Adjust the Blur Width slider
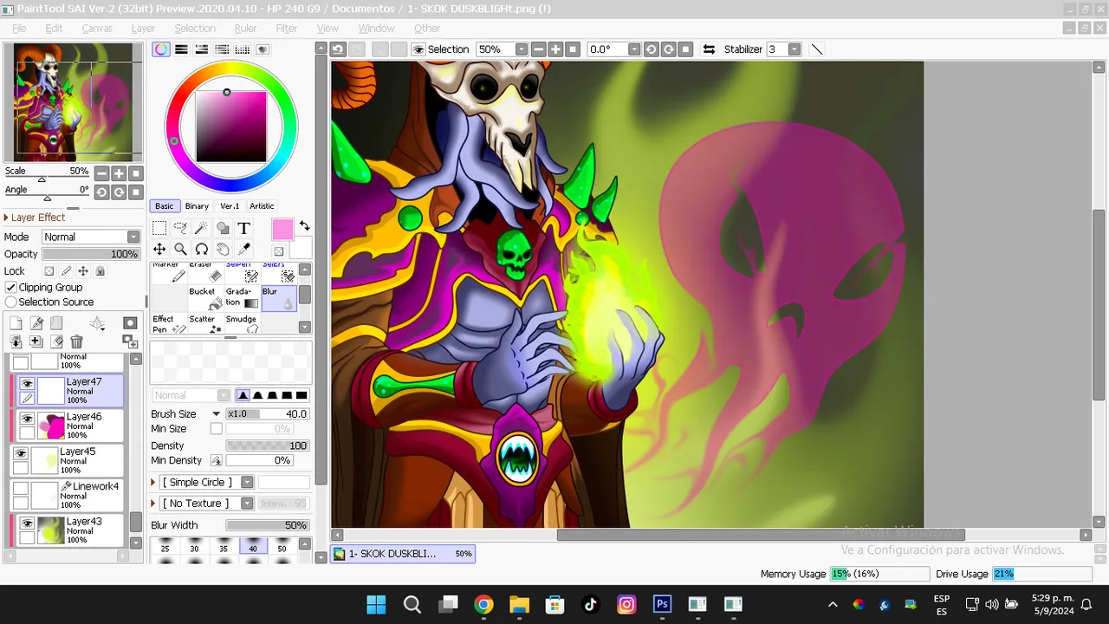1109x624 pixels. [x=267, y=525]
